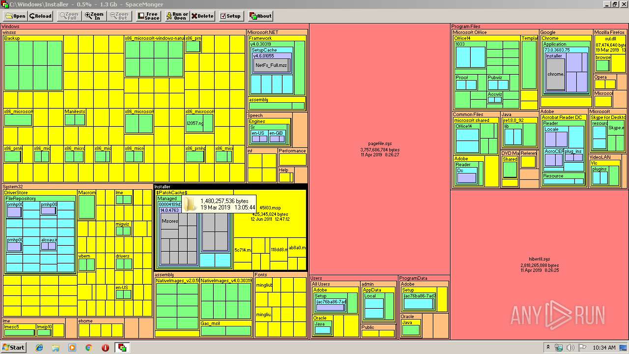This screenshot has height=354, width=629.
Task: Select the Skype for Desktop folder block
Action: [608, 133]
